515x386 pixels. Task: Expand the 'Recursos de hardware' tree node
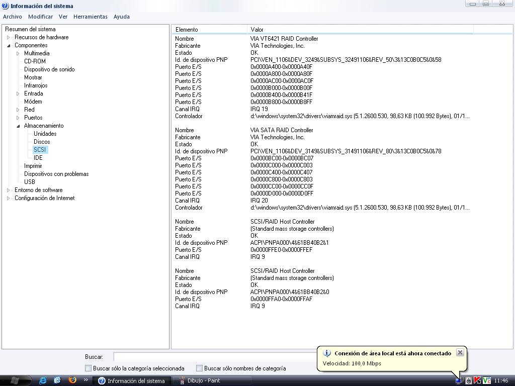(x=9, y=37)
